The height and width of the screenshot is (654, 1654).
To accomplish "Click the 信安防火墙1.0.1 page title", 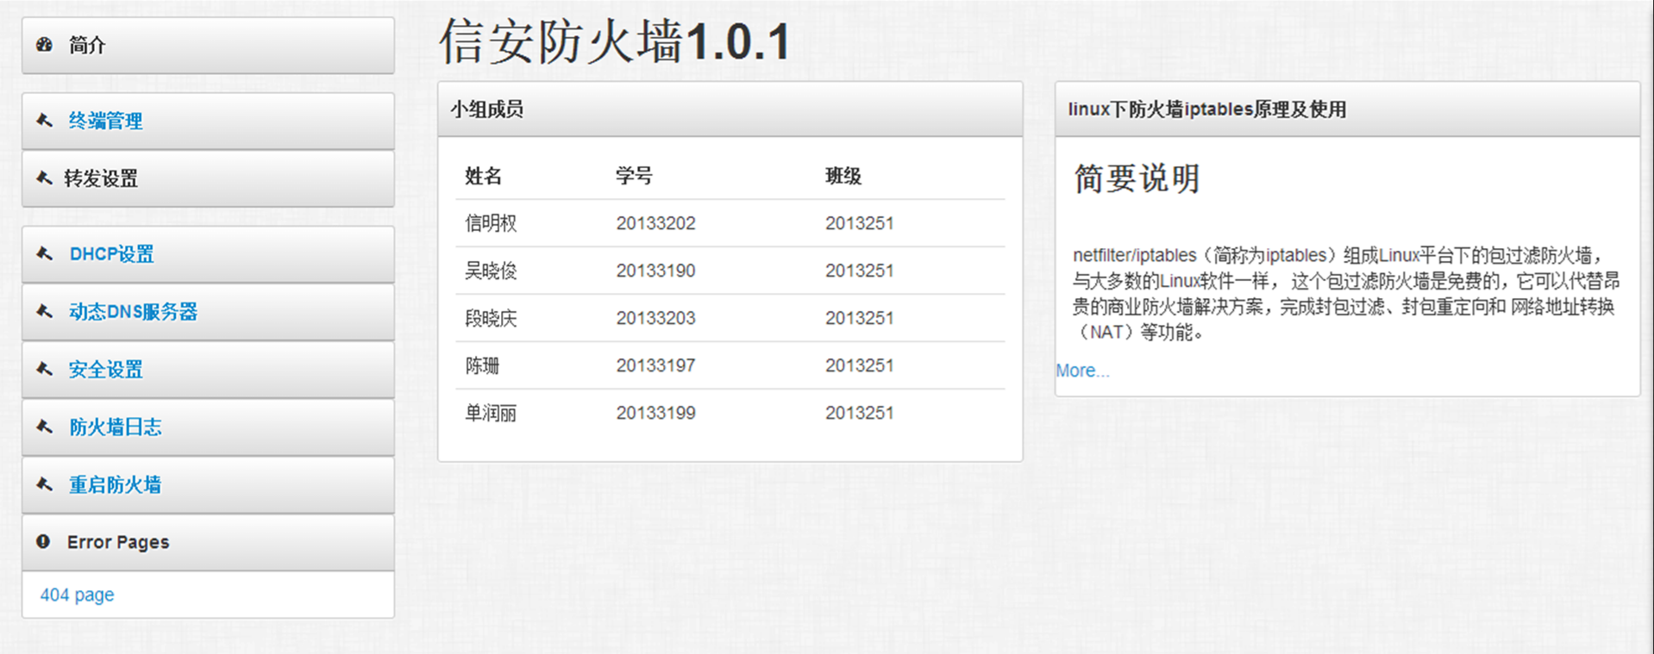I will click(x=615, y=41).
